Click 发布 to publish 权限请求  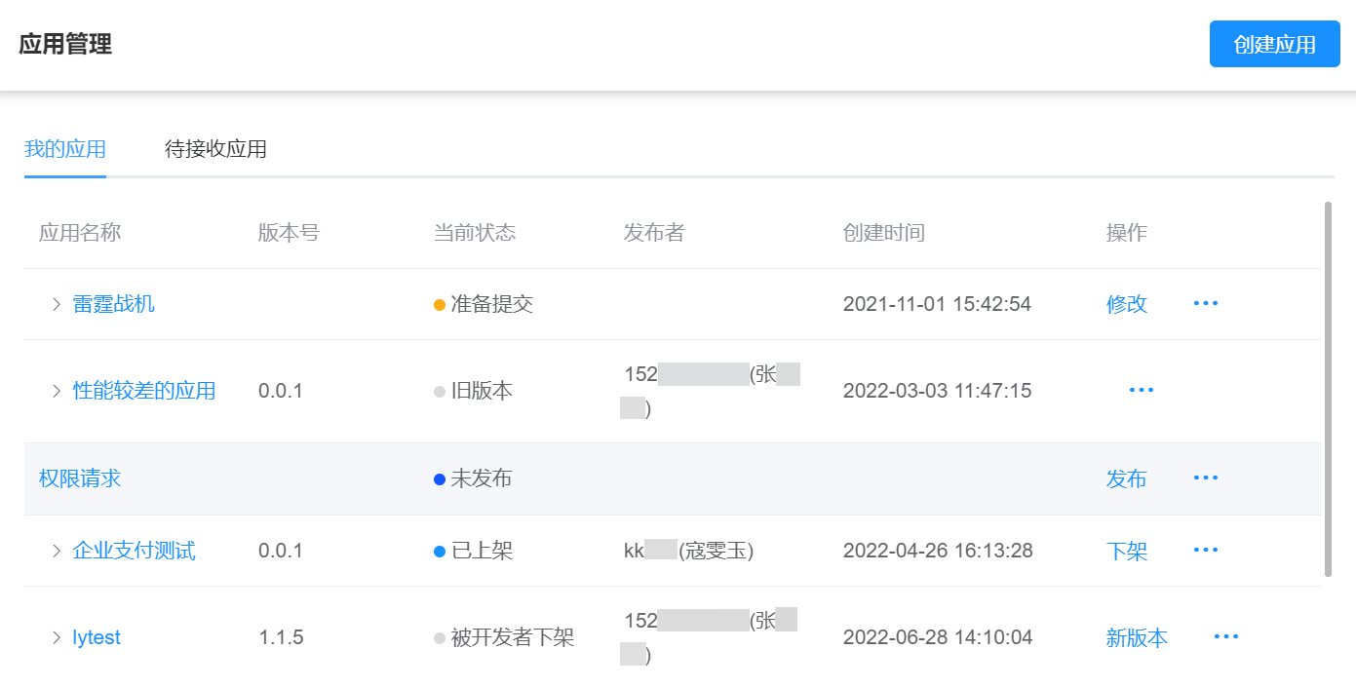coord(1127,478)
